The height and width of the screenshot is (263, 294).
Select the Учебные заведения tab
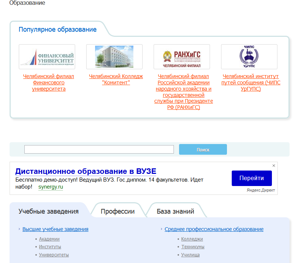tap(49, 211)
